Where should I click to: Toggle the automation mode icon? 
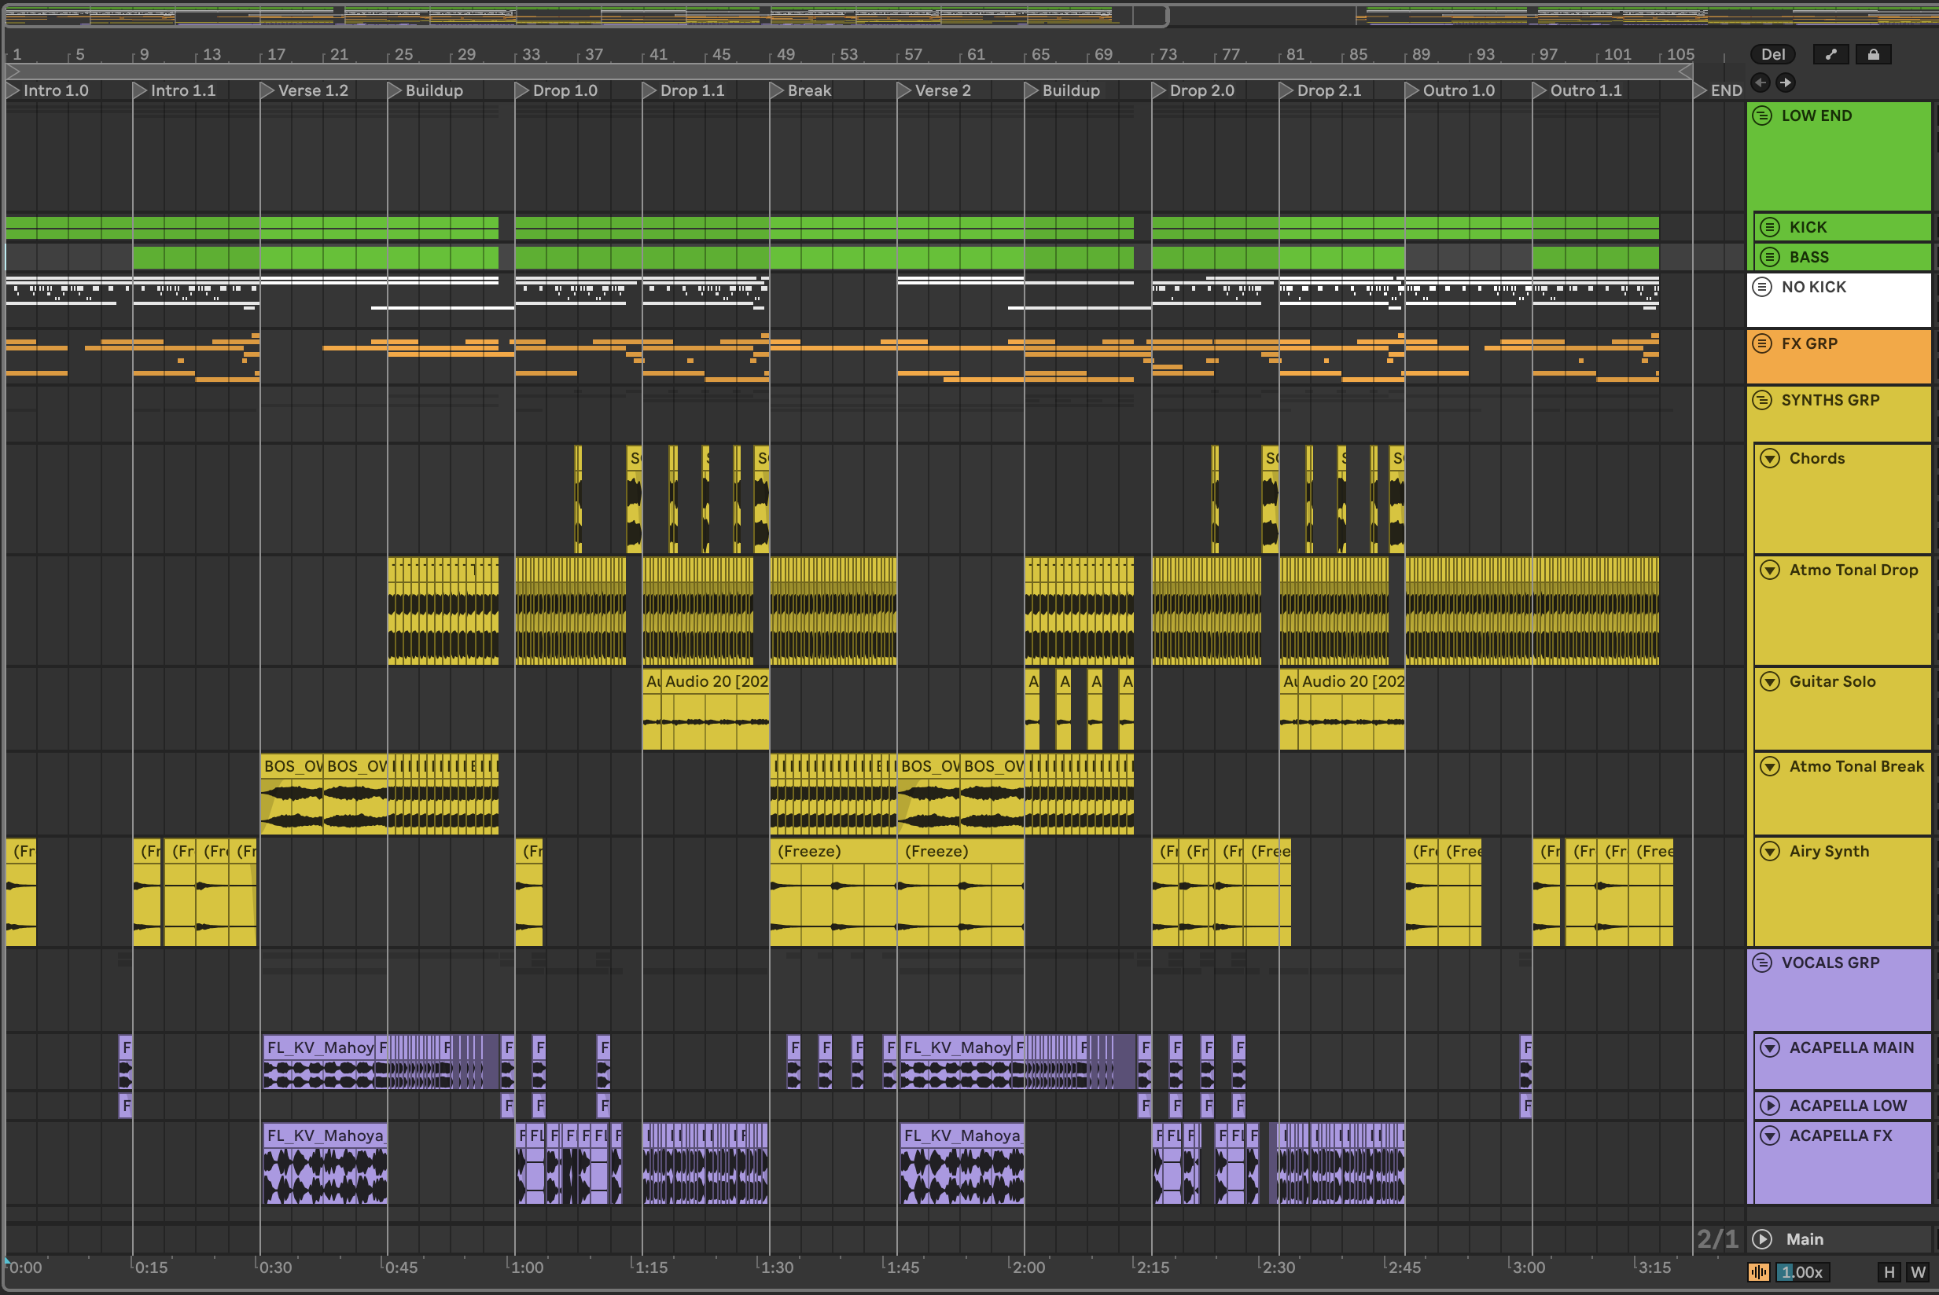[1830, 54]
